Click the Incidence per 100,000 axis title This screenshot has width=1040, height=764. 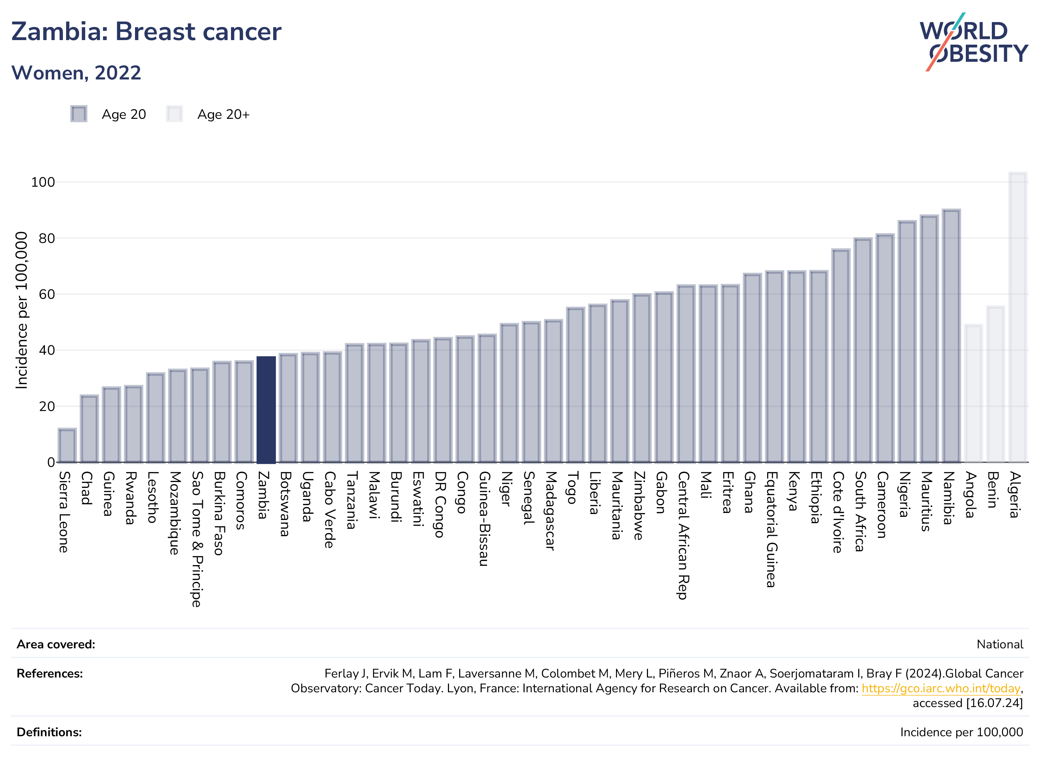click(x=21, y=310)
